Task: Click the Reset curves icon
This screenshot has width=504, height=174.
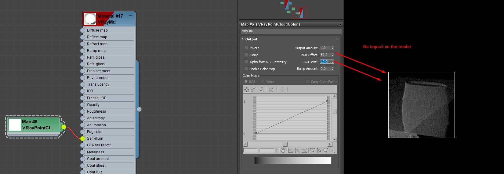Action: 281,89
